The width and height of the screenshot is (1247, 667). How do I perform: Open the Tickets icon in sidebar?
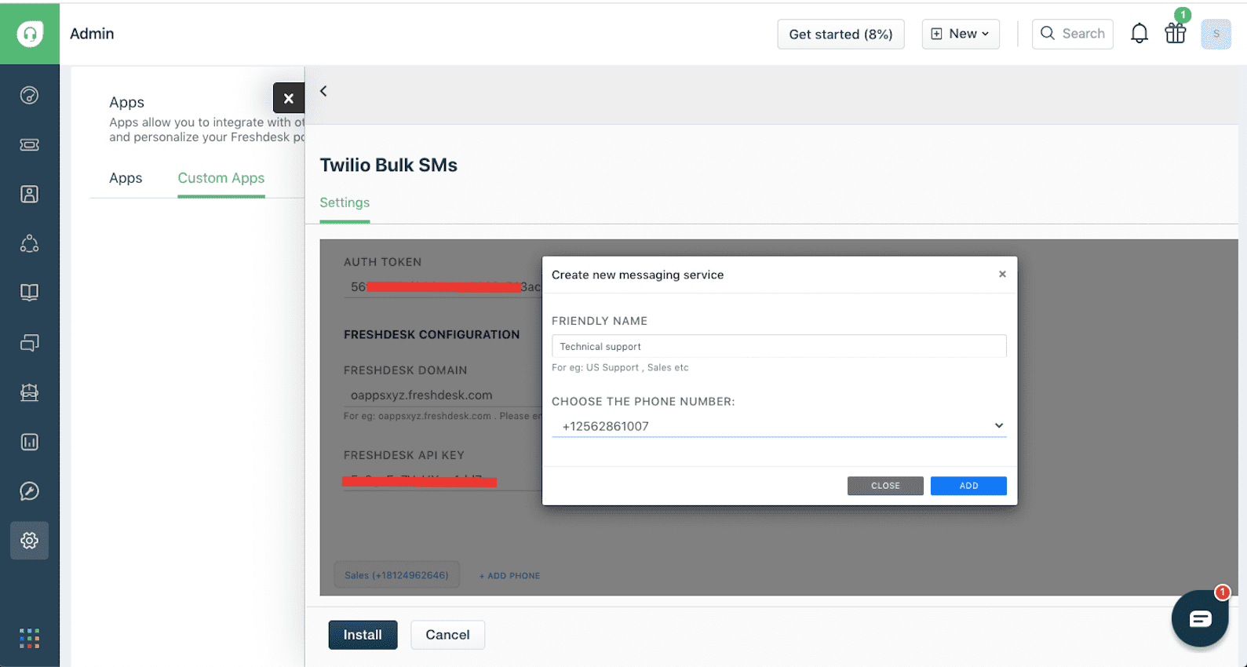pyautogui.click(x=30, y=145)
